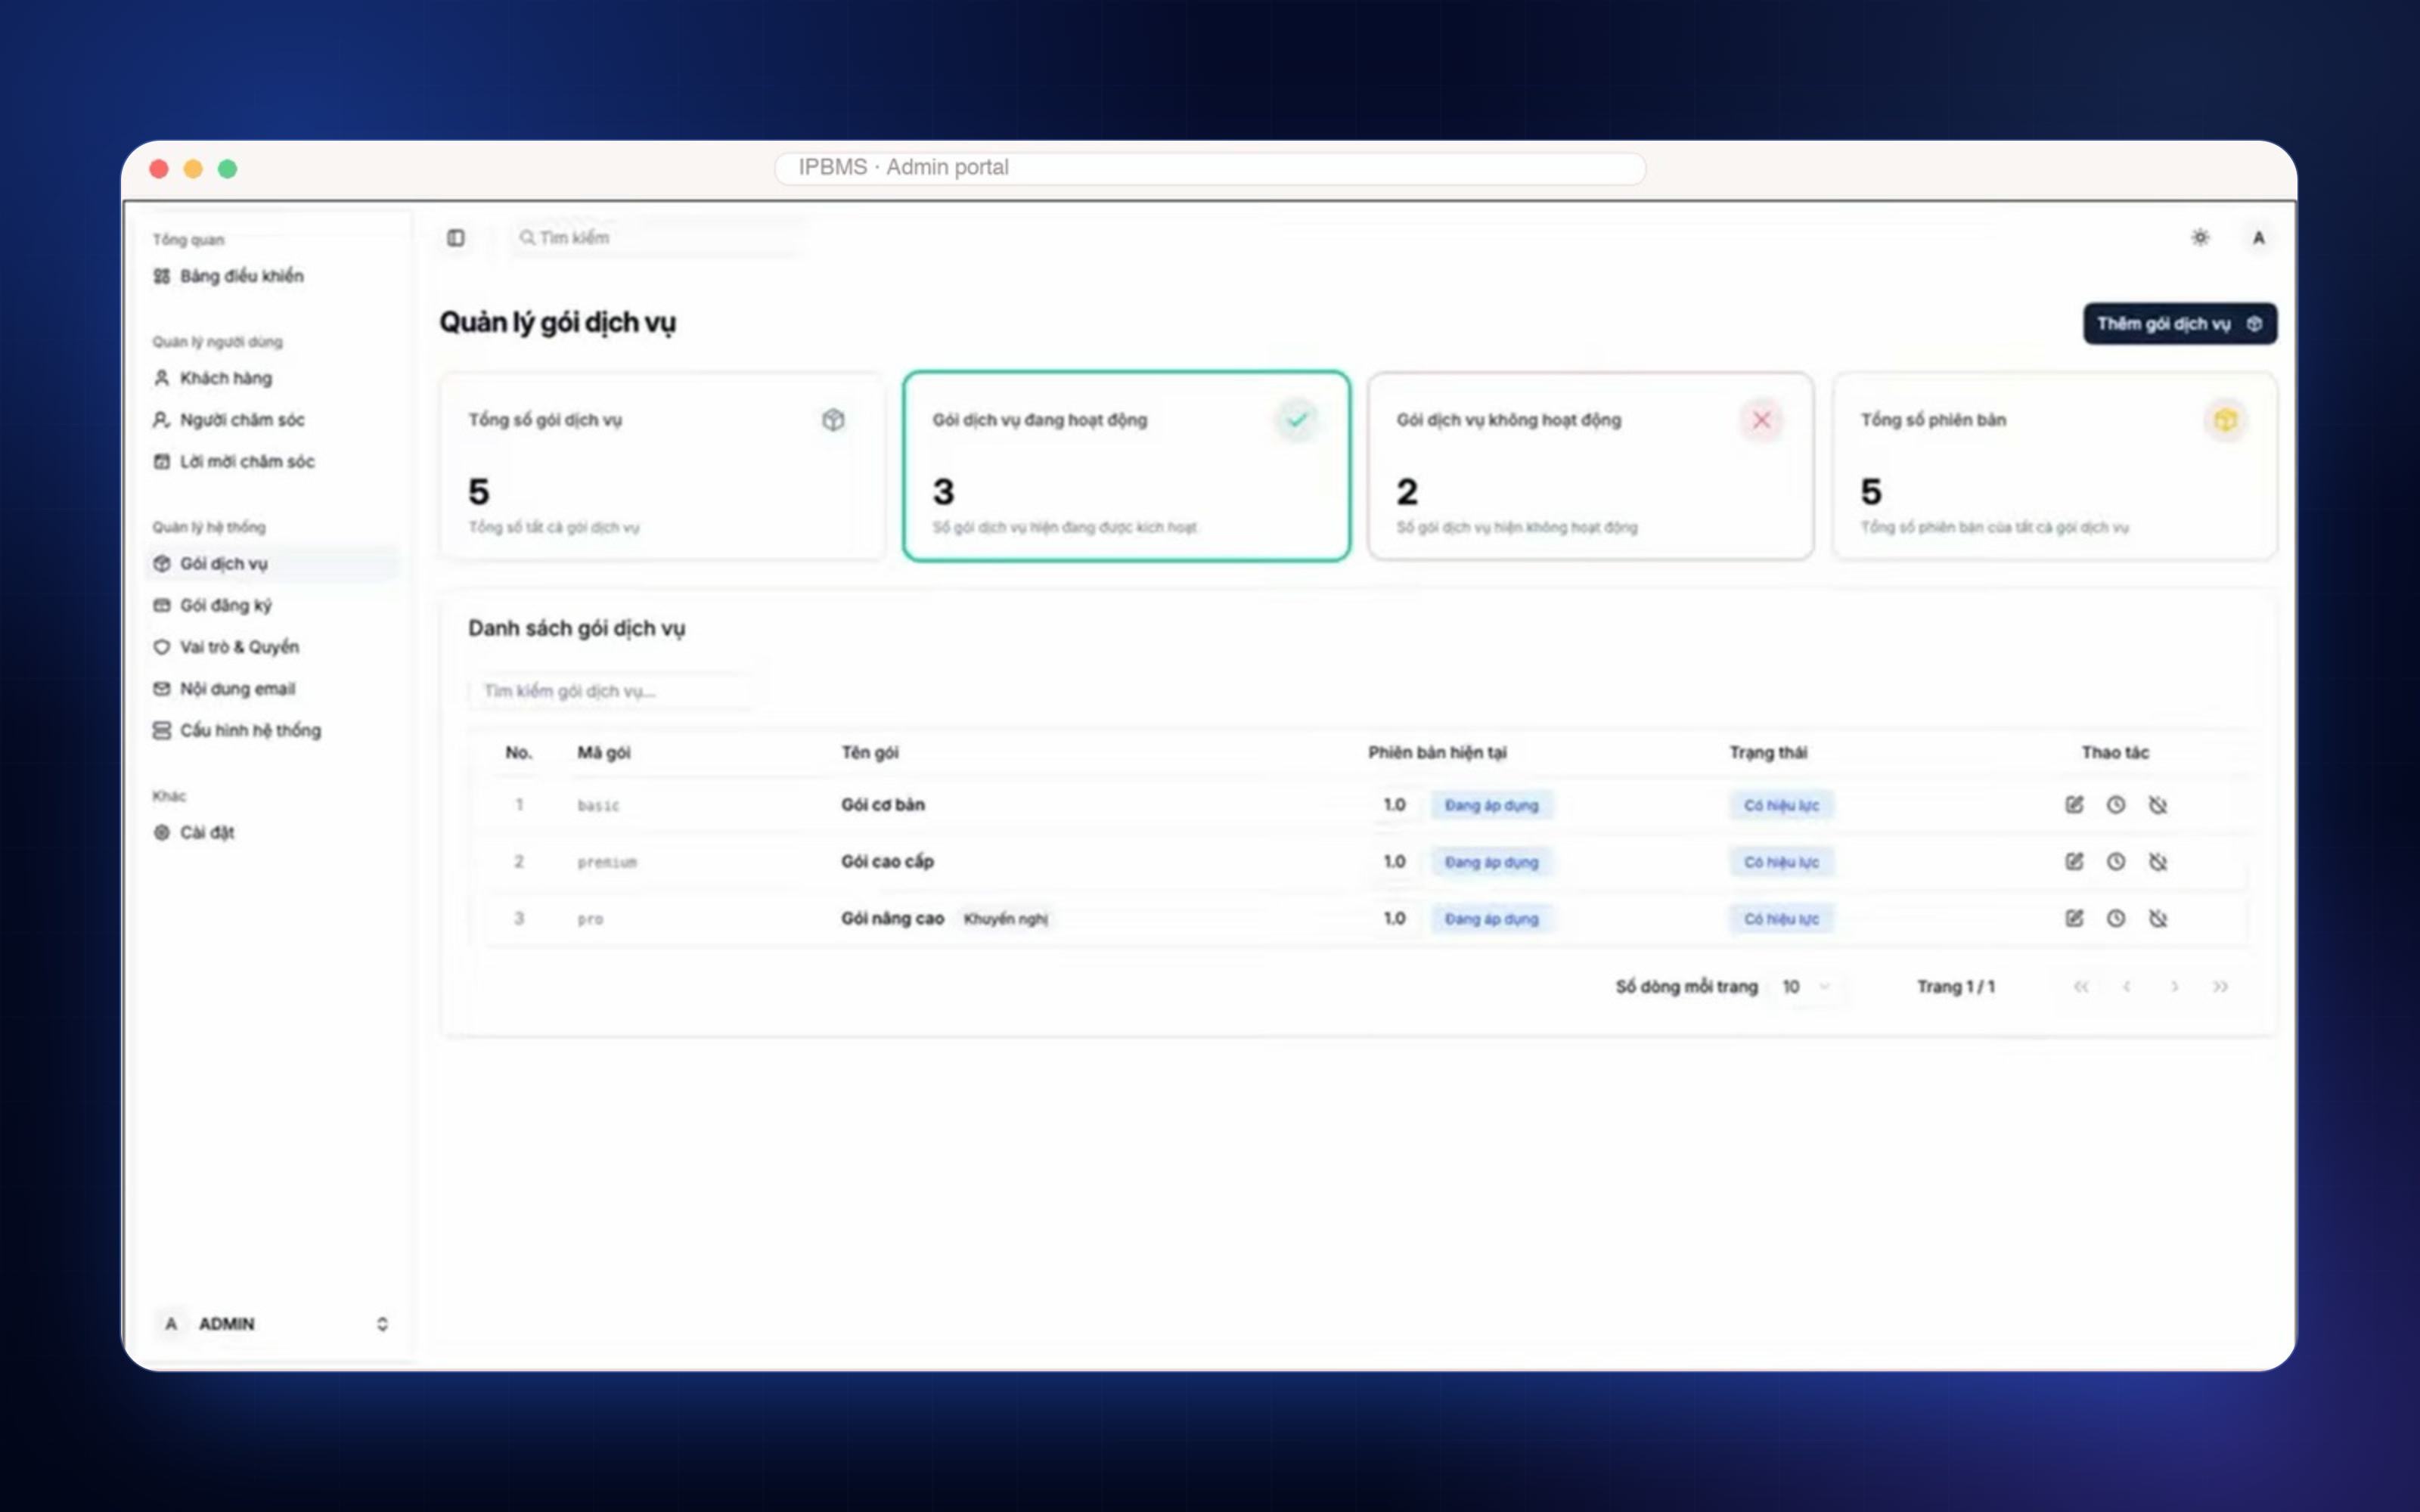Click Có hiệu lực badge in Gói nâng cao row
The height and width of the screenshot is (1512, 2420).
[1781, 920]
